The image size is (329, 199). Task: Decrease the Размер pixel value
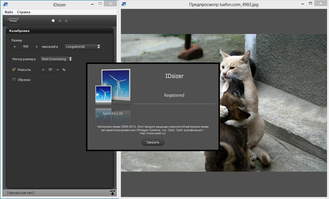(x=14, y=47)
